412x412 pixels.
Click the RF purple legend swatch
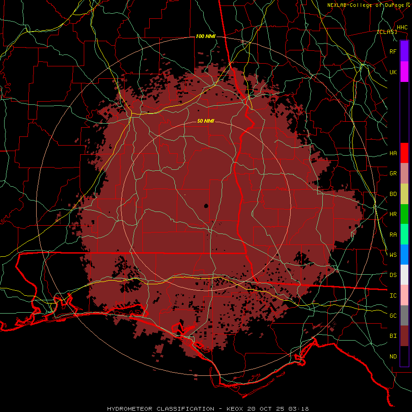[x=404, y=51]
